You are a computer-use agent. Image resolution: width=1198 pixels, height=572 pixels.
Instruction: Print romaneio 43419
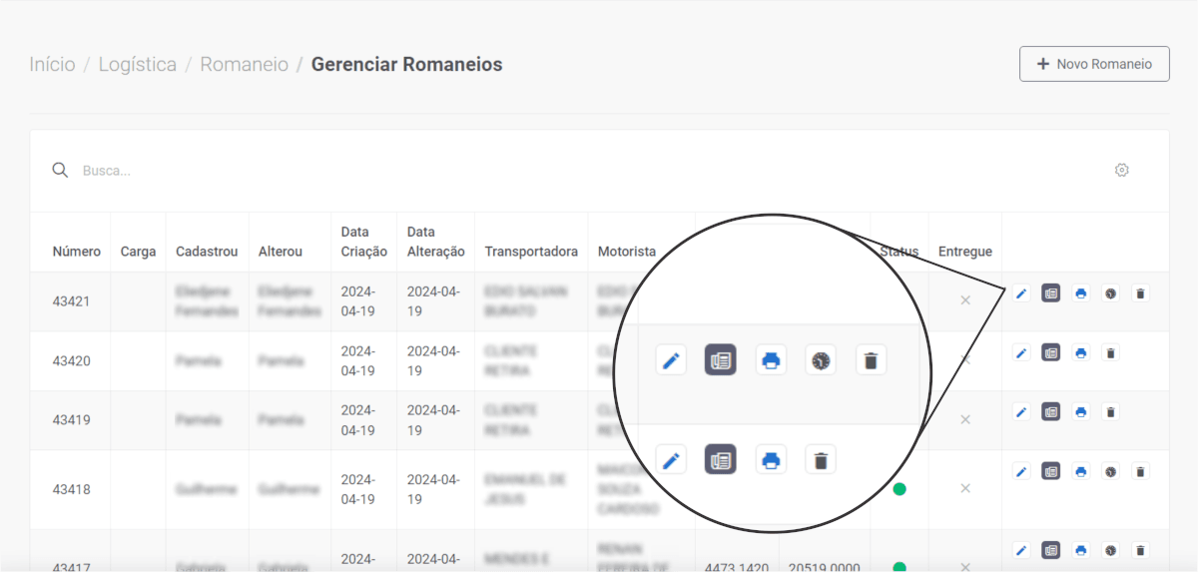[x=1081, y=411]
